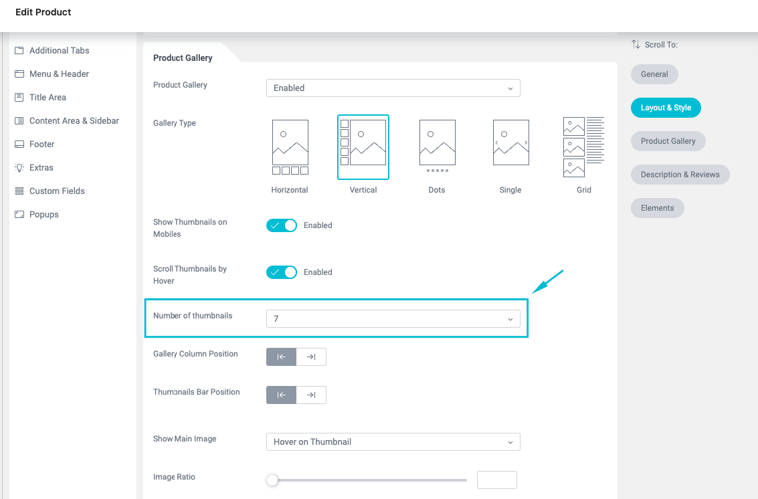Go to Custom Fields in sidebar
Viewport: 758px width, 499px height.
(x=57, y=191)
